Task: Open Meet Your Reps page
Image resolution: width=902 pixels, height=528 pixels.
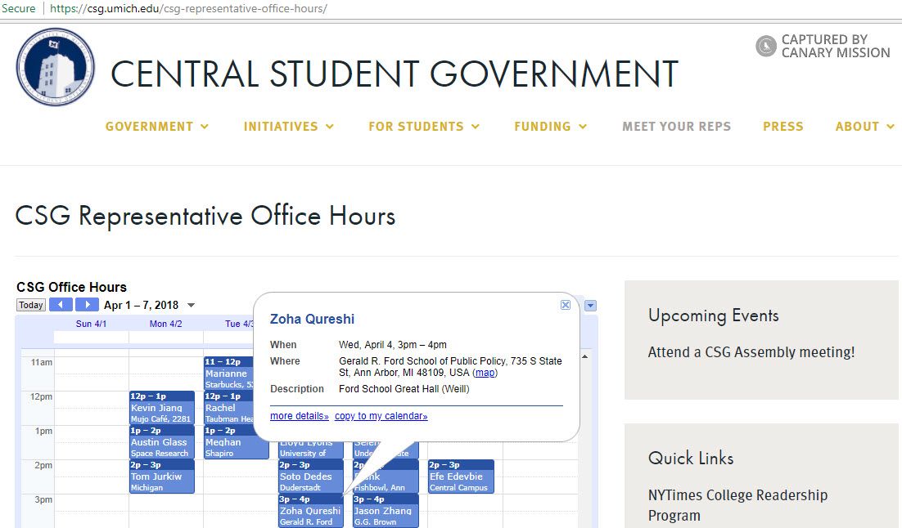Action: click(x=676, y=127)
